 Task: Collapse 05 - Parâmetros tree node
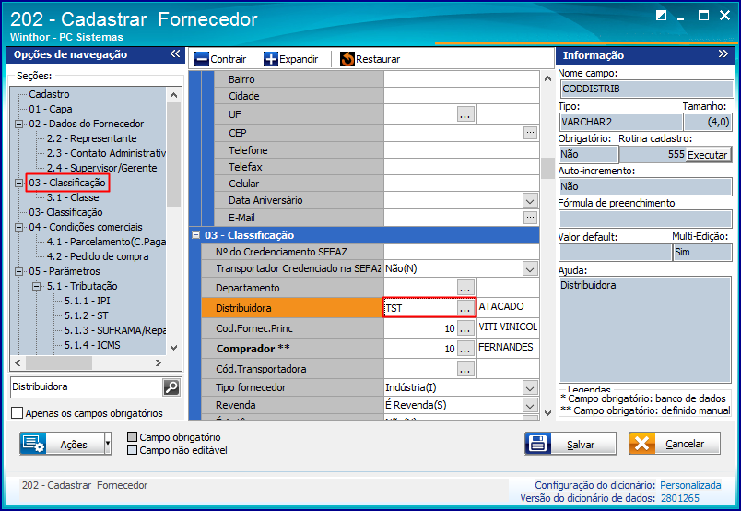[18, 271]
